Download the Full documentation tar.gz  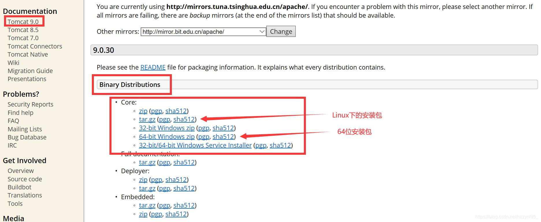point(147,162)
